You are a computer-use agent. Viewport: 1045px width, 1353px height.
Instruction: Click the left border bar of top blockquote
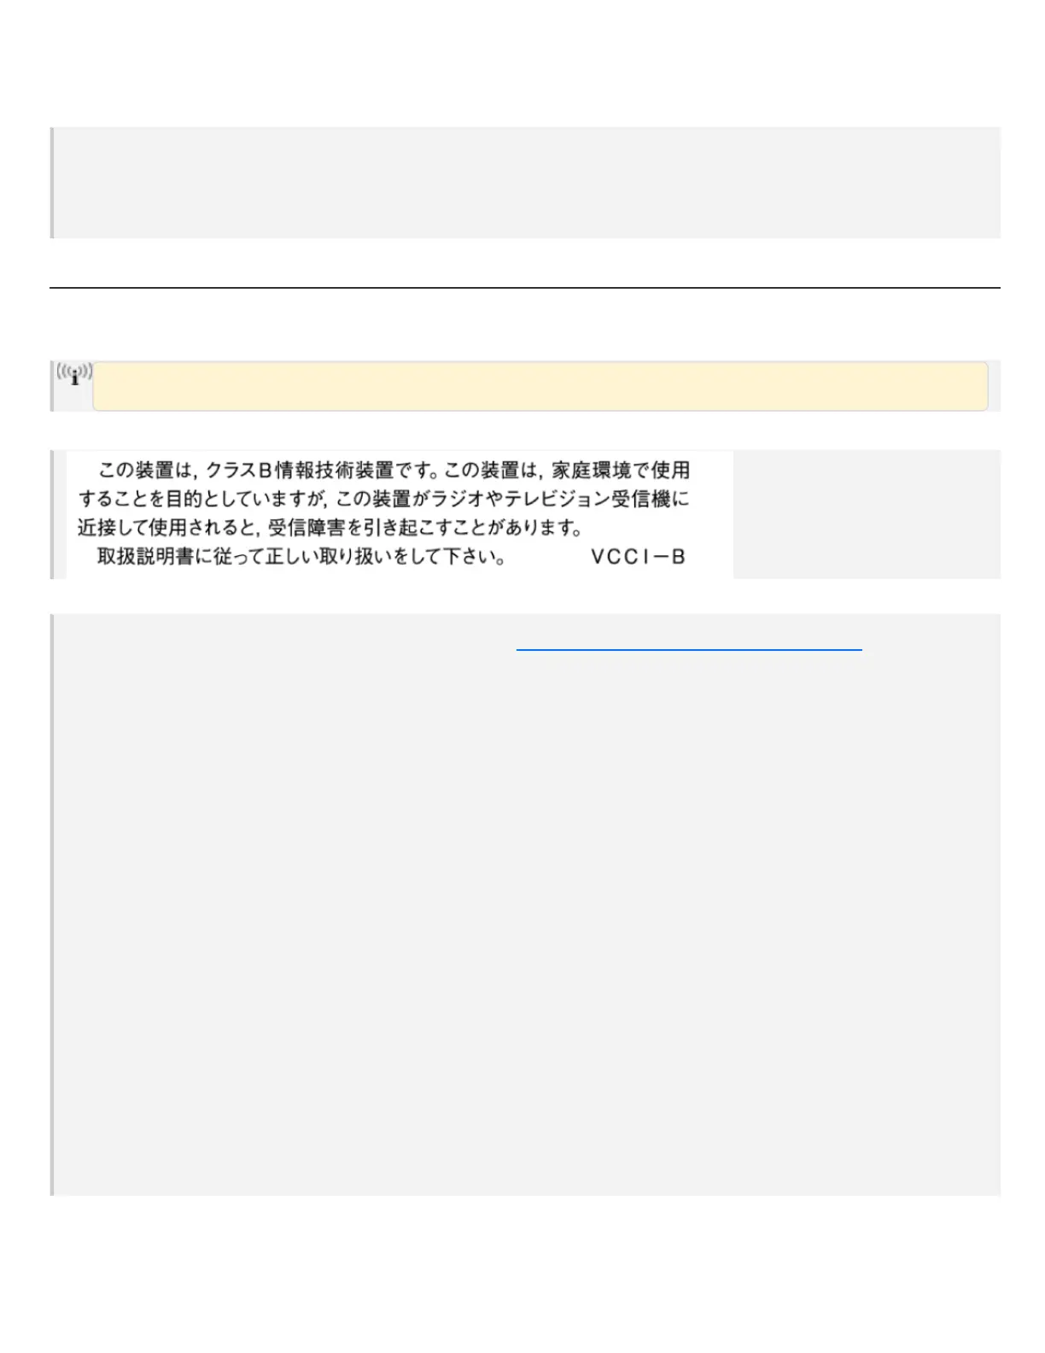coord(52,183)
